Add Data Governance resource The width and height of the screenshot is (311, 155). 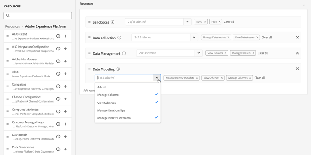tap(65, 149)
